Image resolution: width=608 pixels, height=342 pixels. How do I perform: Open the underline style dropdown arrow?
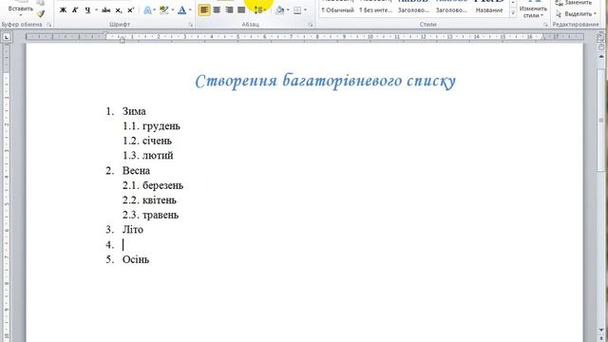[x=96, y=10]
